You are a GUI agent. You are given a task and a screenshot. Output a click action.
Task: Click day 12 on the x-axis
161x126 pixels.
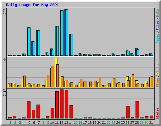pyautogui.click(x=61, y=123)
